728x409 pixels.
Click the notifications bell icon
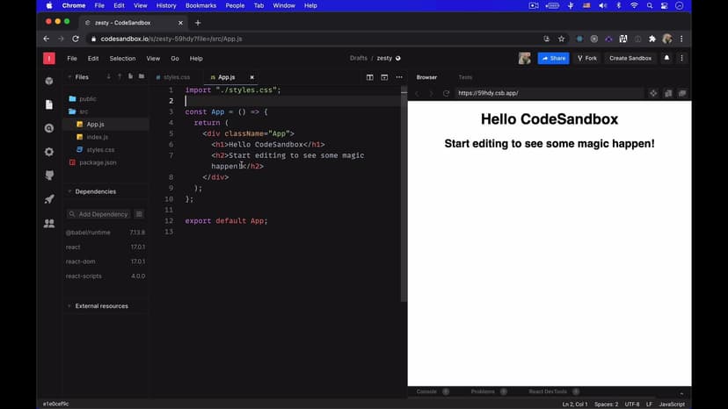tap(666, 58)
